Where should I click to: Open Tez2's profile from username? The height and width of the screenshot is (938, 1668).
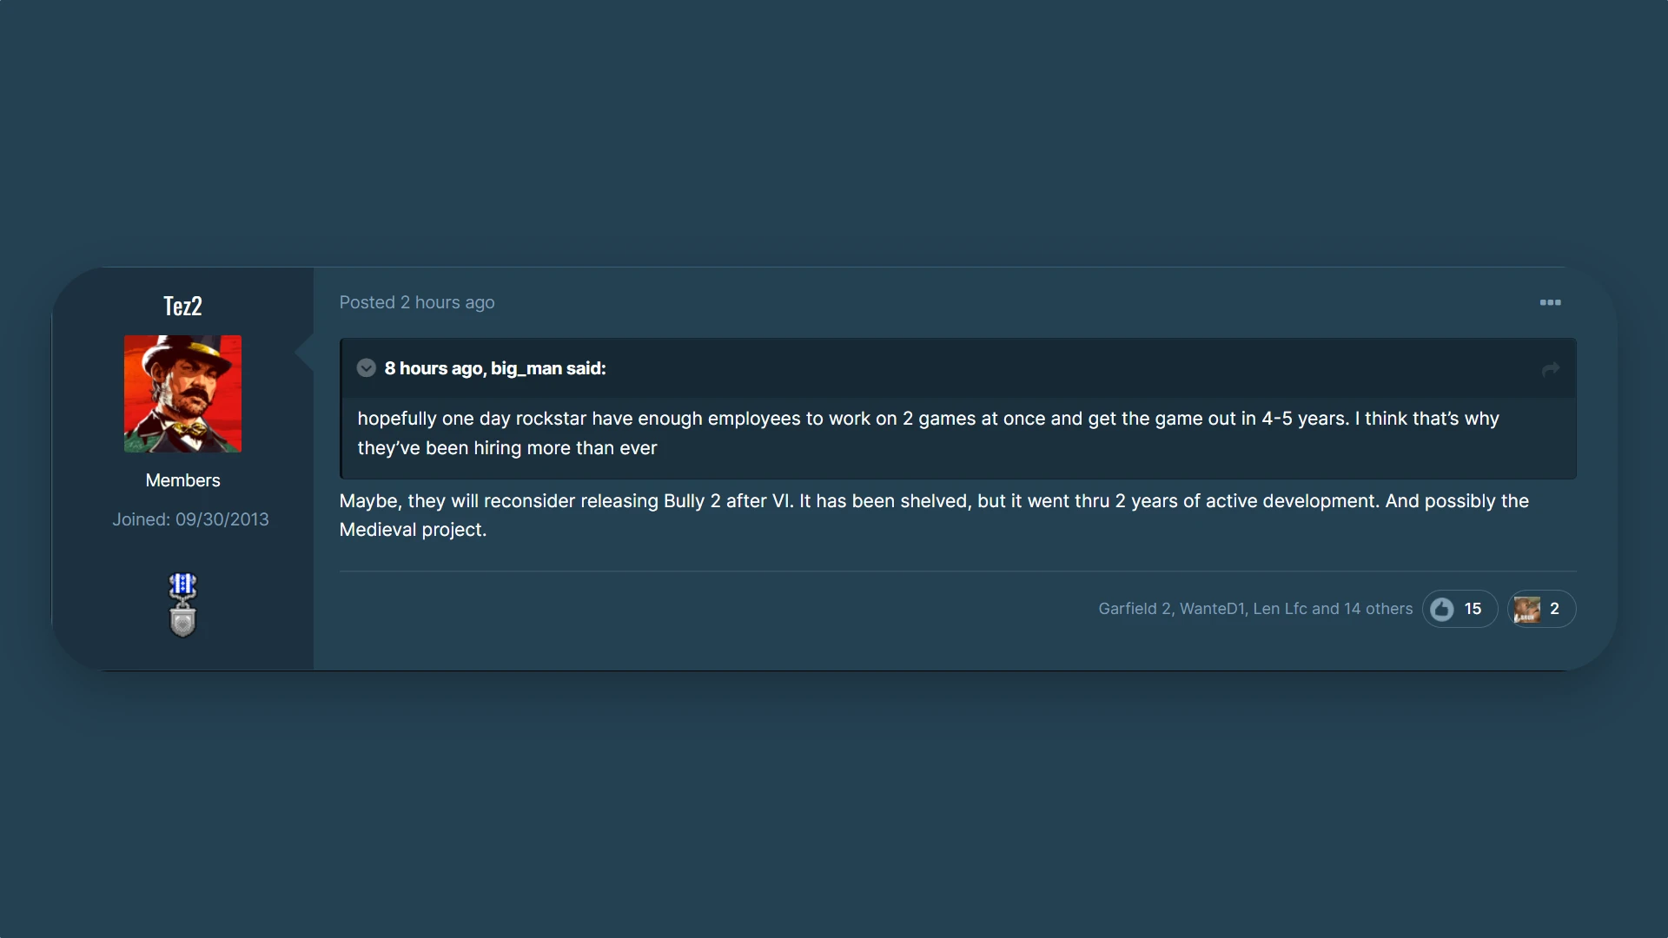point(182,306)
